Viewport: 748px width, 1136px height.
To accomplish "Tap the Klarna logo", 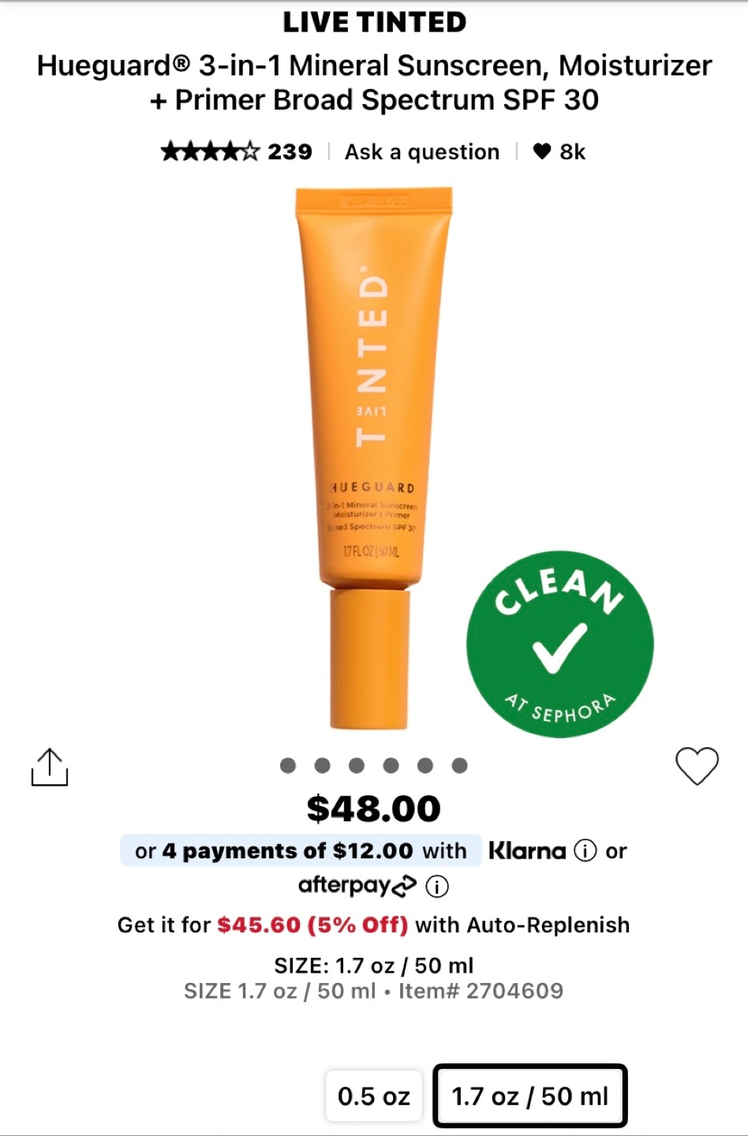I will tap(527, 850).
